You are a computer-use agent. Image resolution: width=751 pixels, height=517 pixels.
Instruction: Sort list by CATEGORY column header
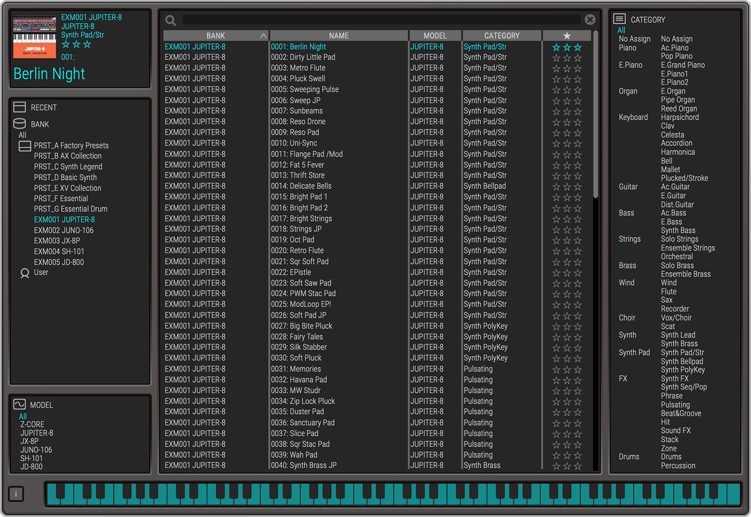(x=502, y=35)
